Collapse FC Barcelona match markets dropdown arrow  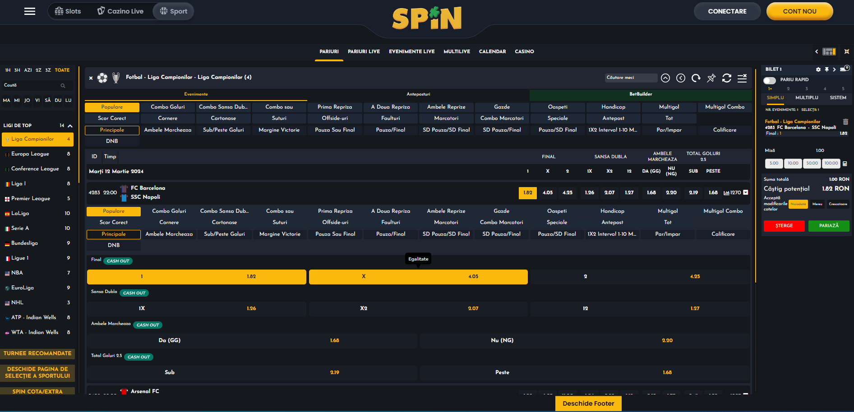coord(746,192)
